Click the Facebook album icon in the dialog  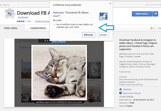coord(103,16)
